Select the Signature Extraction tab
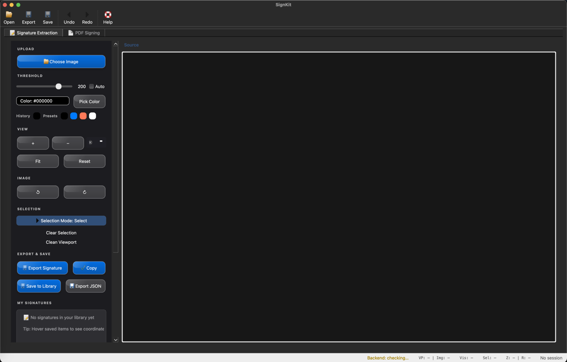Viewport: 567px width, 362px height. tap(34, 33)
